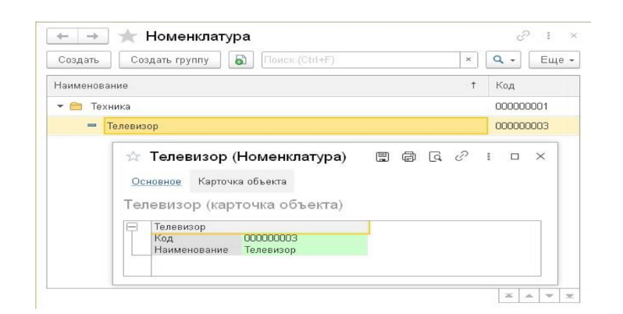Collapse the Телевизор node in object card
This screenshot has width=623, height=314.
click(x=133, y=227)
